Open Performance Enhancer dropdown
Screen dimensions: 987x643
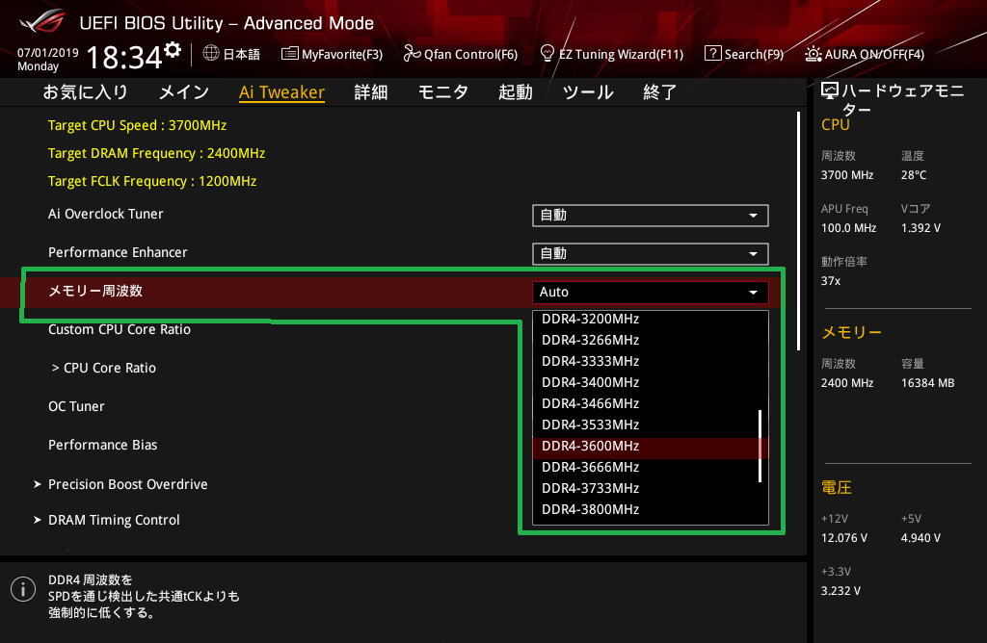click(651, 254)
